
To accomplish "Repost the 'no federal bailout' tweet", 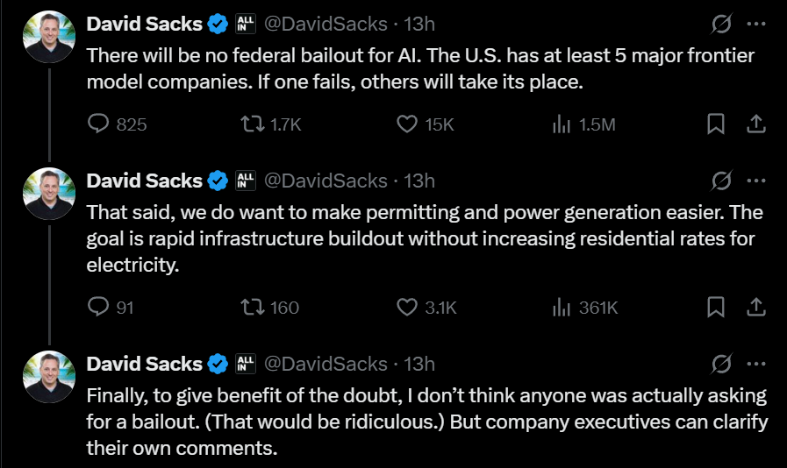I will pos(252,124).
